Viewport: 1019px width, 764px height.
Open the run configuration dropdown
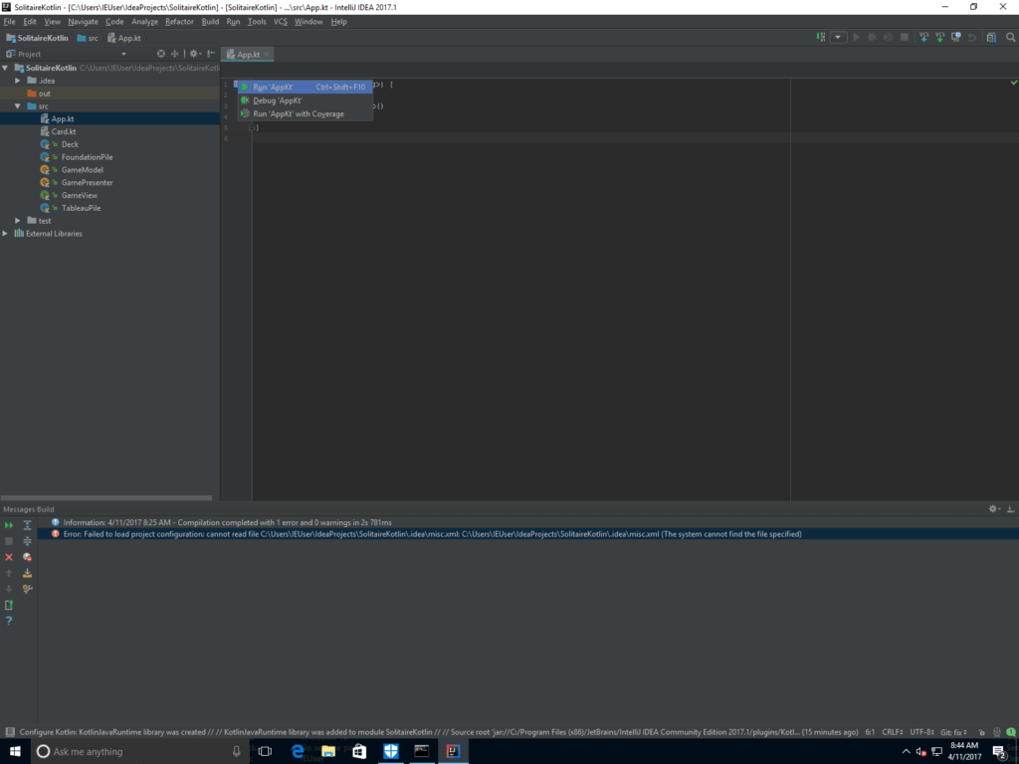pos(838,38)
